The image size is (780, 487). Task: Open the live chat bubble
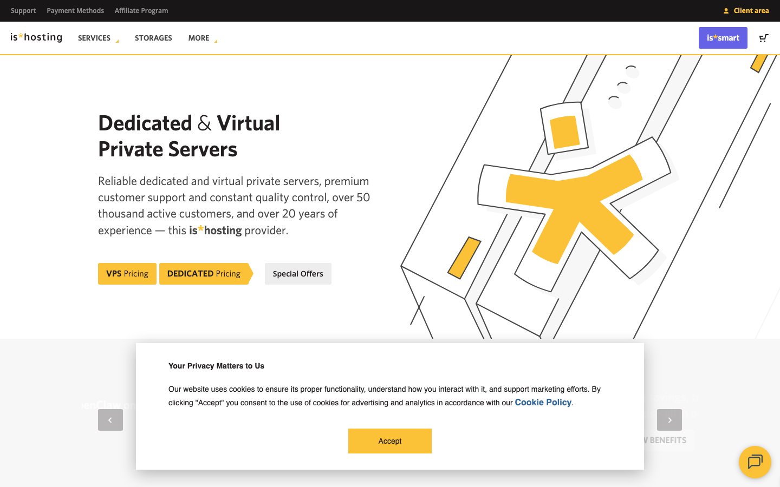pyautogui.click(x=755, y=462)
